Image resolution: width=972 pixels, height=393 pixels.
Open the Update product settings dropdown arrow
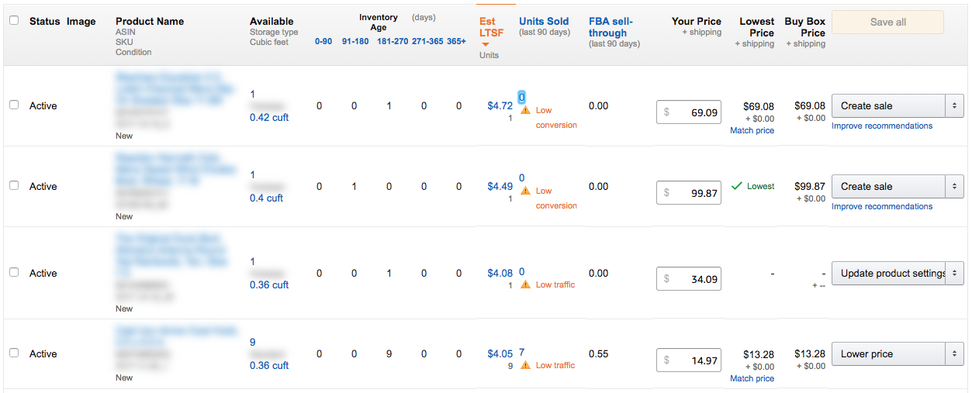pyautogui.click(x=954, y=273)
